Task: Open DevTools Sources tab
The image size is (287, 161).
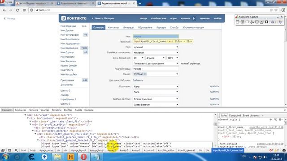Action: click(x=45, y=110)
